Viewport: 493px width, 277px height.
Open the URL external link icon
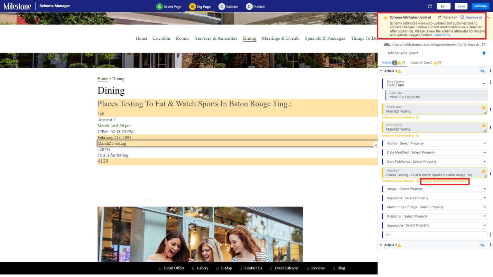(484, 45)
